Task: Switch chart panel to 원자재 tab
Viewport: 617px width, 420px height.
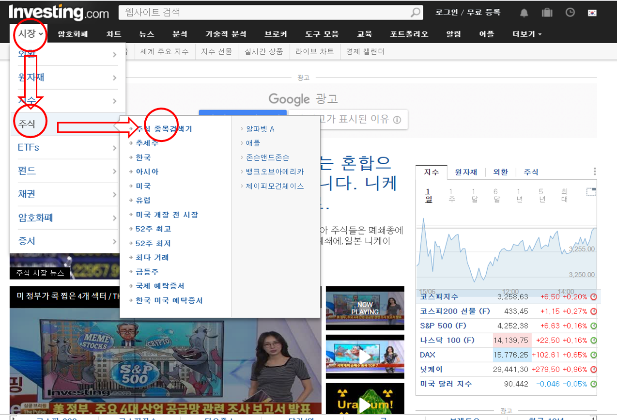Action: pyautogui.click(x=466, y=172)
